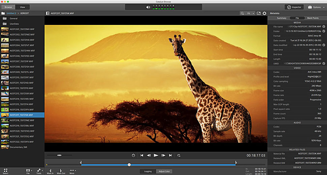
Task: Open the Fit zoom dropdown
Action: tap(249, 13)
